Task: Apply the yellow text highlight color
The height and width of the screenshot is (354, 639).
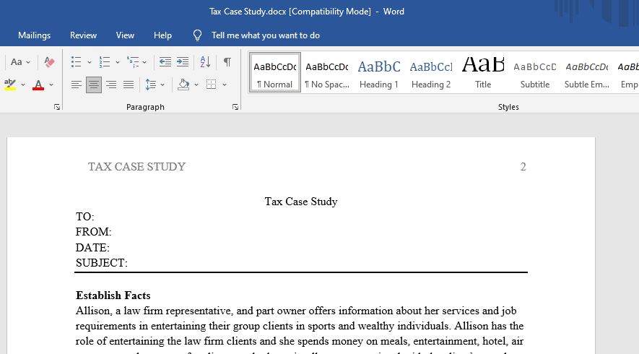Action: pos(10,85)
